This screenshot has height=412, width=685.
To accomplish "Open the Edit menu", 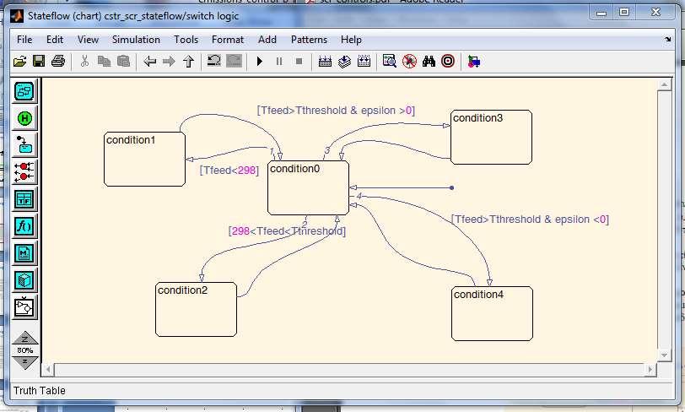I will tap(55, 40).
